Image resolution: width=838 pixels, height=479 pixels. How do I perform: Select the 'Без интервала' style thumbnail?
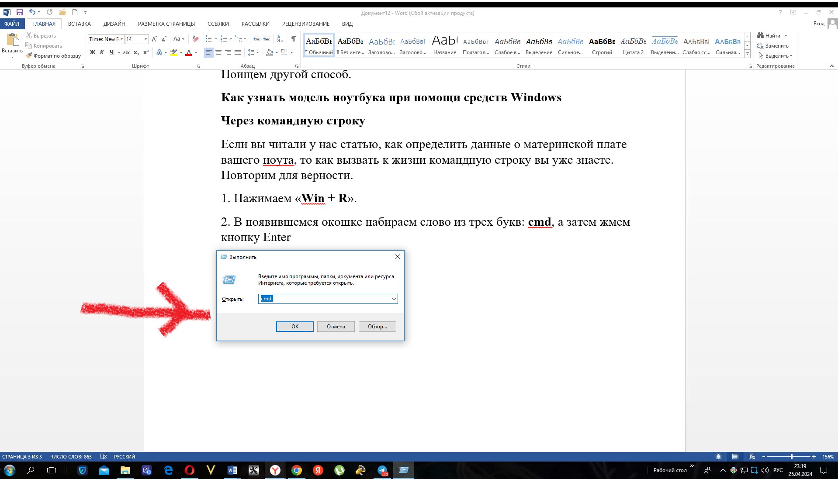click(x=350, y=45)
